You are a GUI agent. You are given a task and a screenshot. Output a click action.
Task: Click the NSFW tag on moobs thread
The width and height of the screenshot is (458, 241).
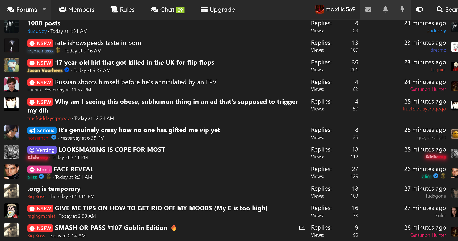coord(40,208)
